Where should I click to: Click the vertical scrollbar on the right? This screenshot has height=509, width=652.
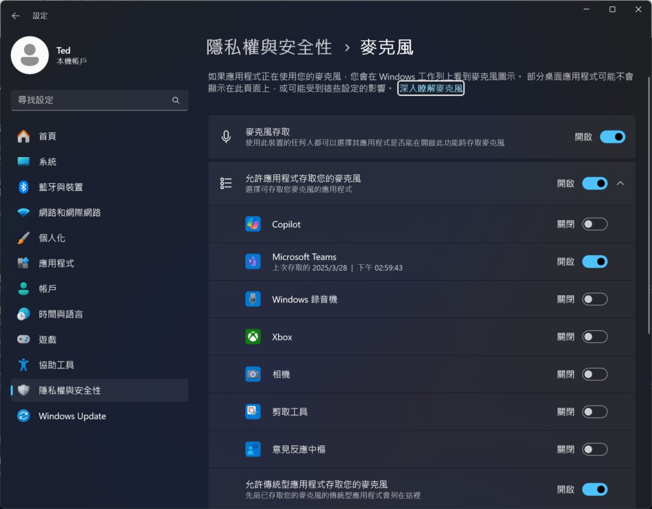click(648, 191)
